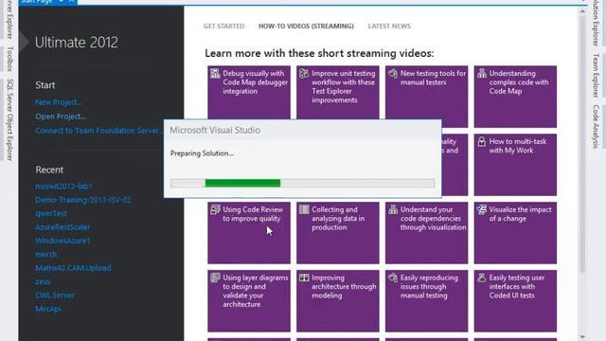Play Improve unit testing workflow video
606x341 pixels.
pyautogui.click(x=338, y=93)
